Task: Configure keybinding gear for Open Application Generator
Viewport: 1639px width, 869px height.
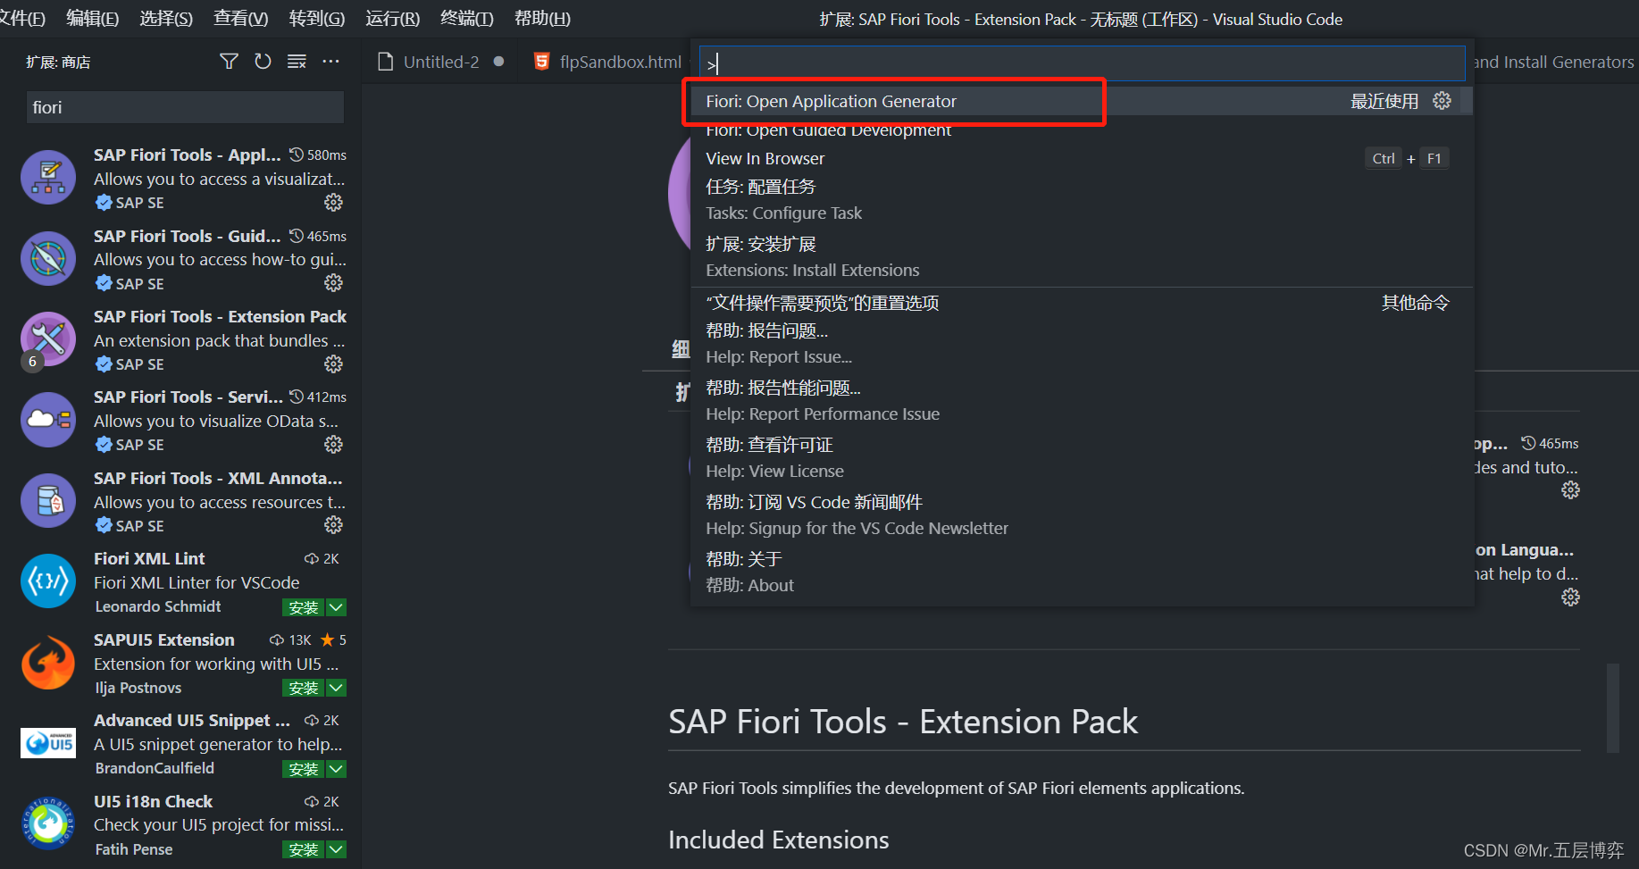Action: pos(1442,101)
